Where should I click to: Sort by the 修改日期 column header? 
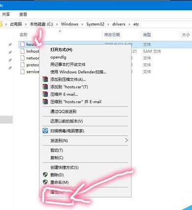[x=112, y=35]
